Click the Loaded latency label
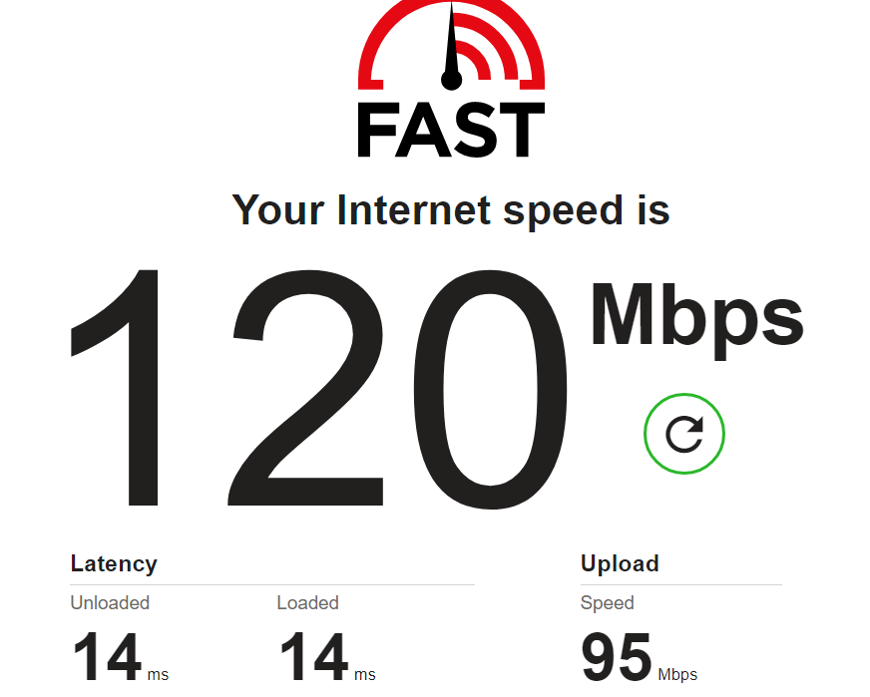Screen dimensions: 870x697 [308, 602]
